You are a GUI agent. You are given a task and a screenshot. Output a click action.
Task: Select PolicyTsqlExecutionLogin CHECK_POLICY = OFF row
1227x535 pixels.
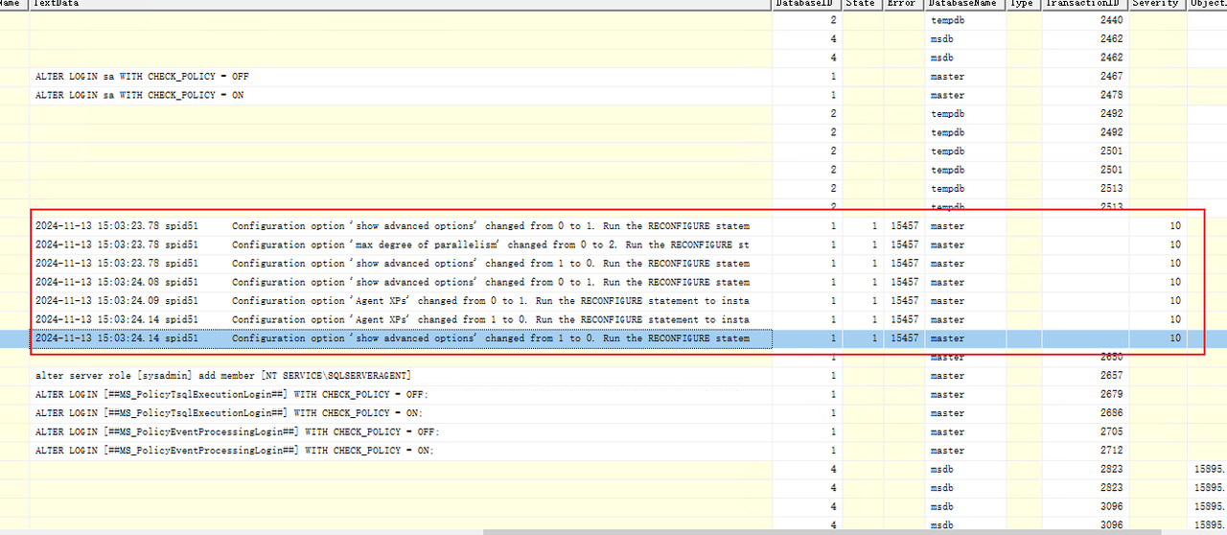click(233, 394)
